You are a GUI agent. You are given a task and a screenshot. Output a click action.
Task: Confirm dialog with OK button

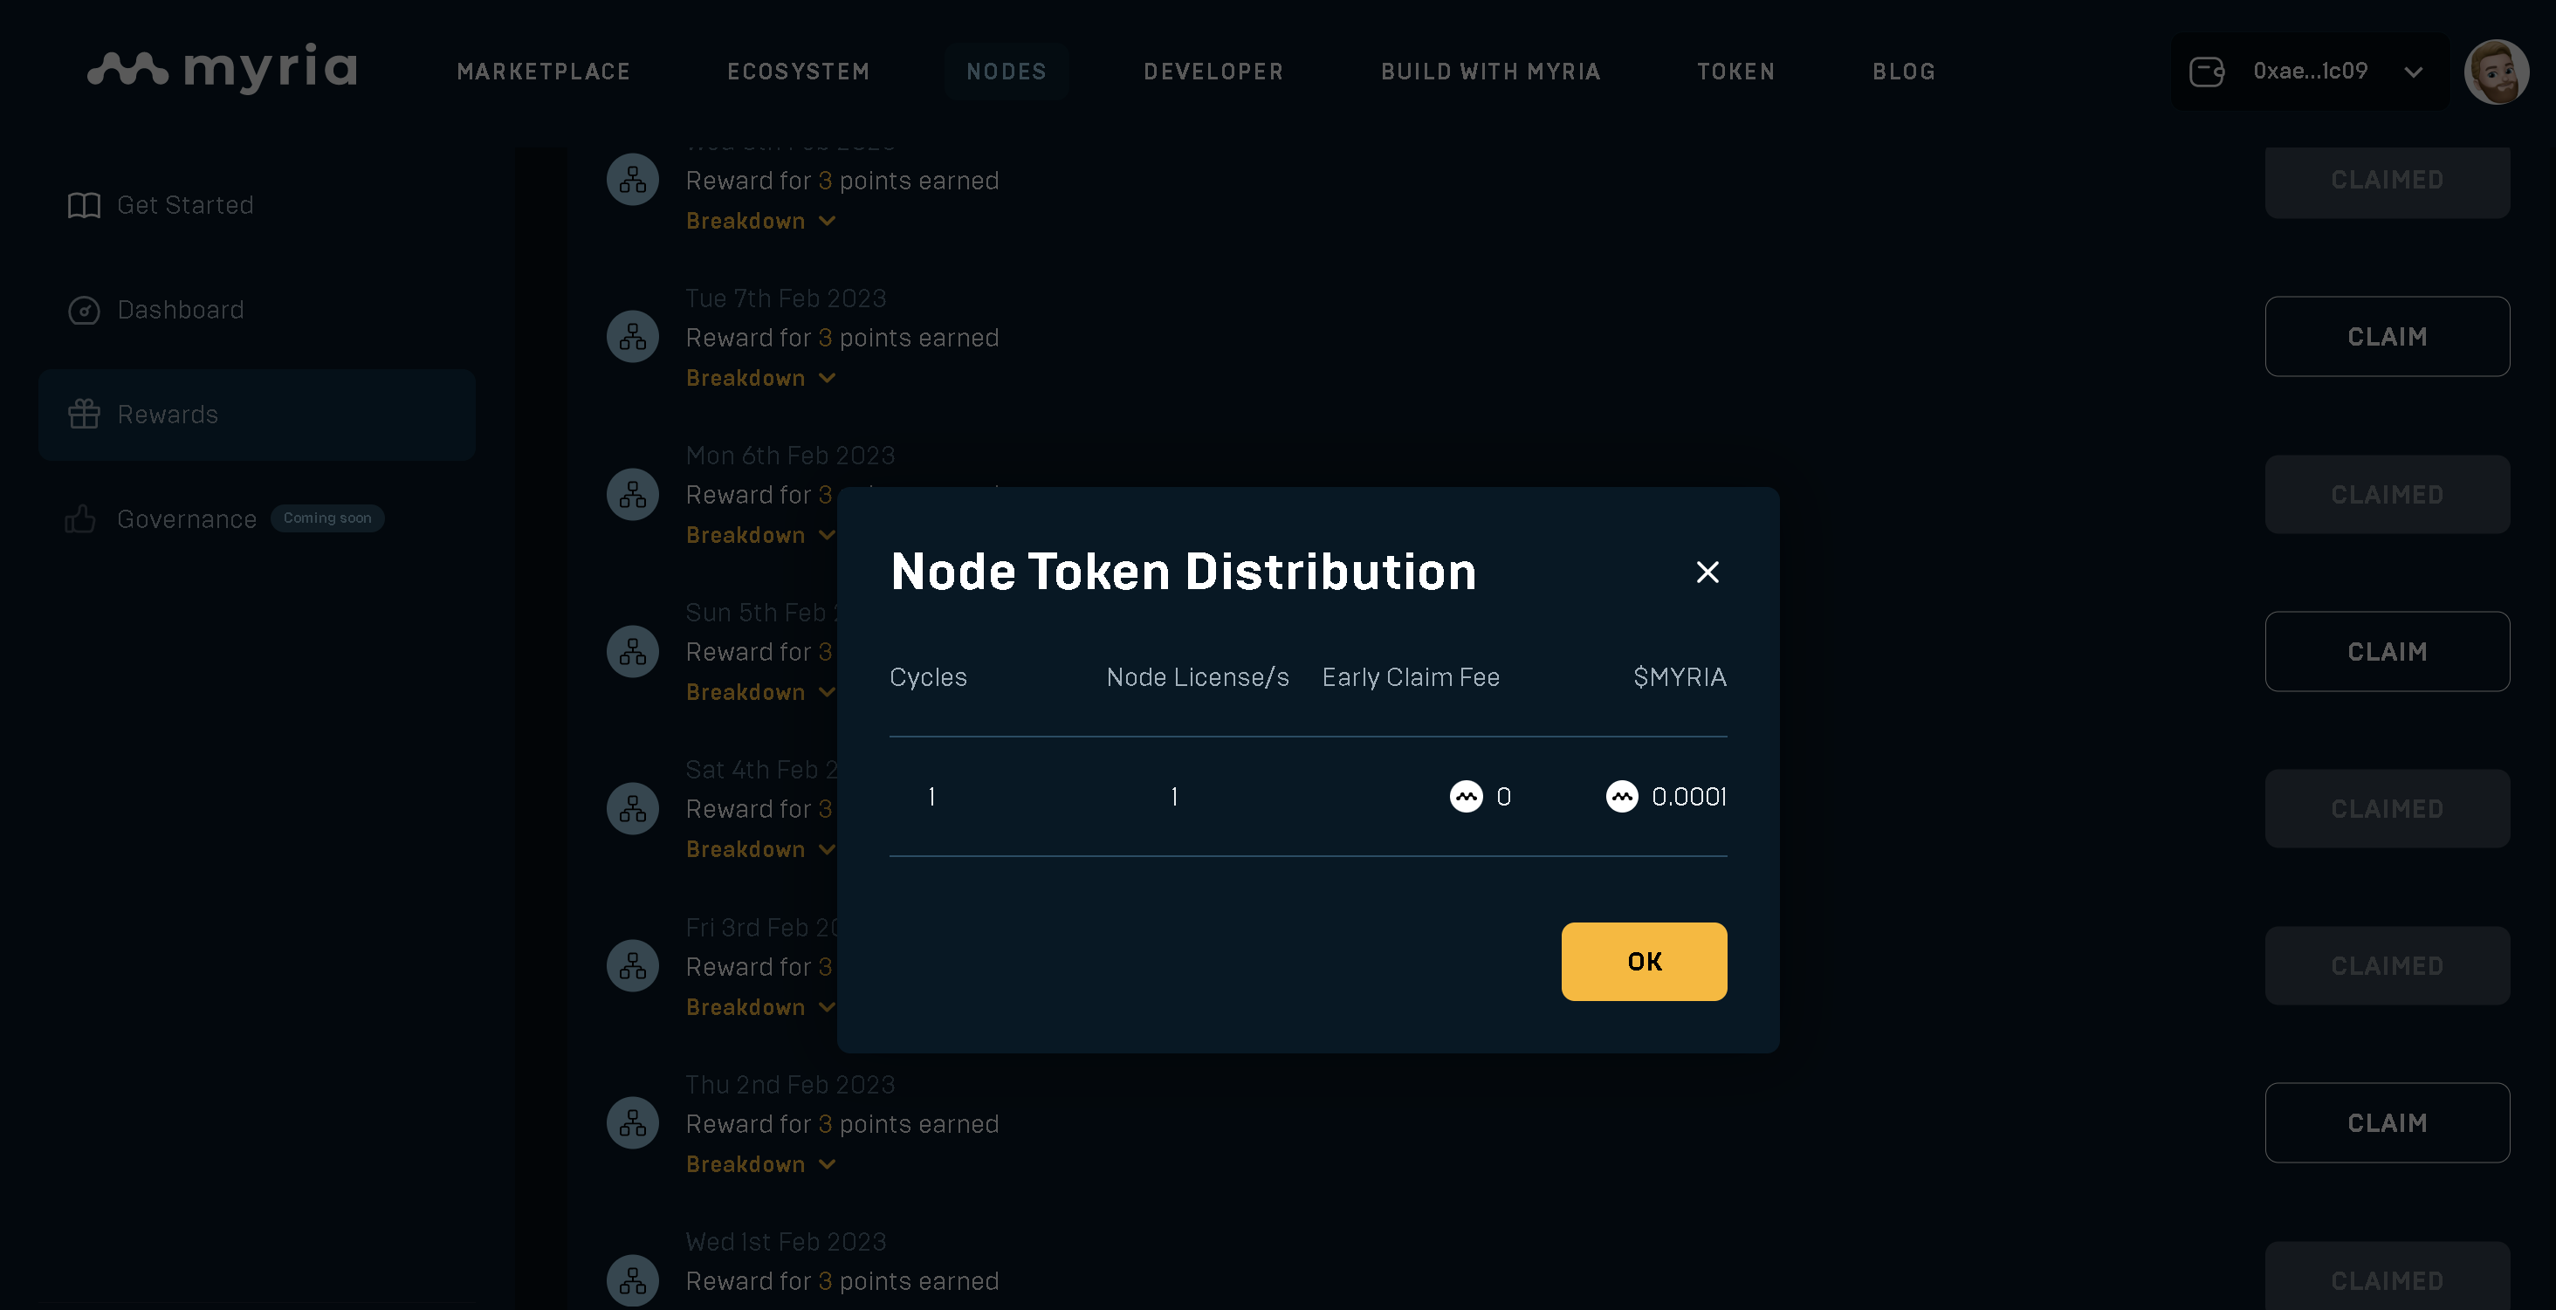pyautogui.click(x=1644, y=961)
